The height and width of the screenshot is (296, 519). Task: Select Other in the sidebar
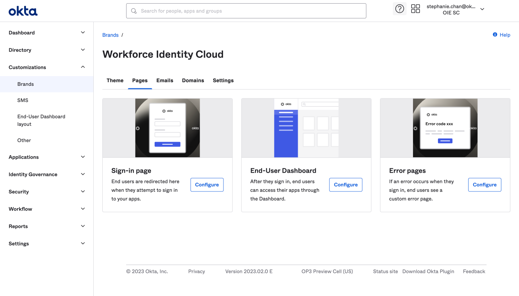[47, 140]
